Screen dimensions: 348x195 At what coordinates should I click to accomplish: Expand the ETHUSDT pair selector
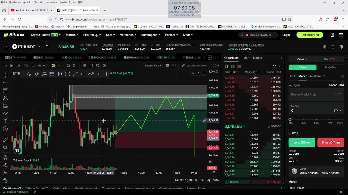click(39, 47)
